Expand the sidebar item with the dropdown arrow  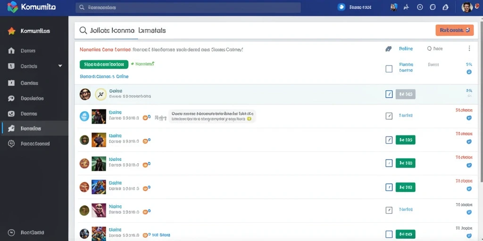click(34, 66)
